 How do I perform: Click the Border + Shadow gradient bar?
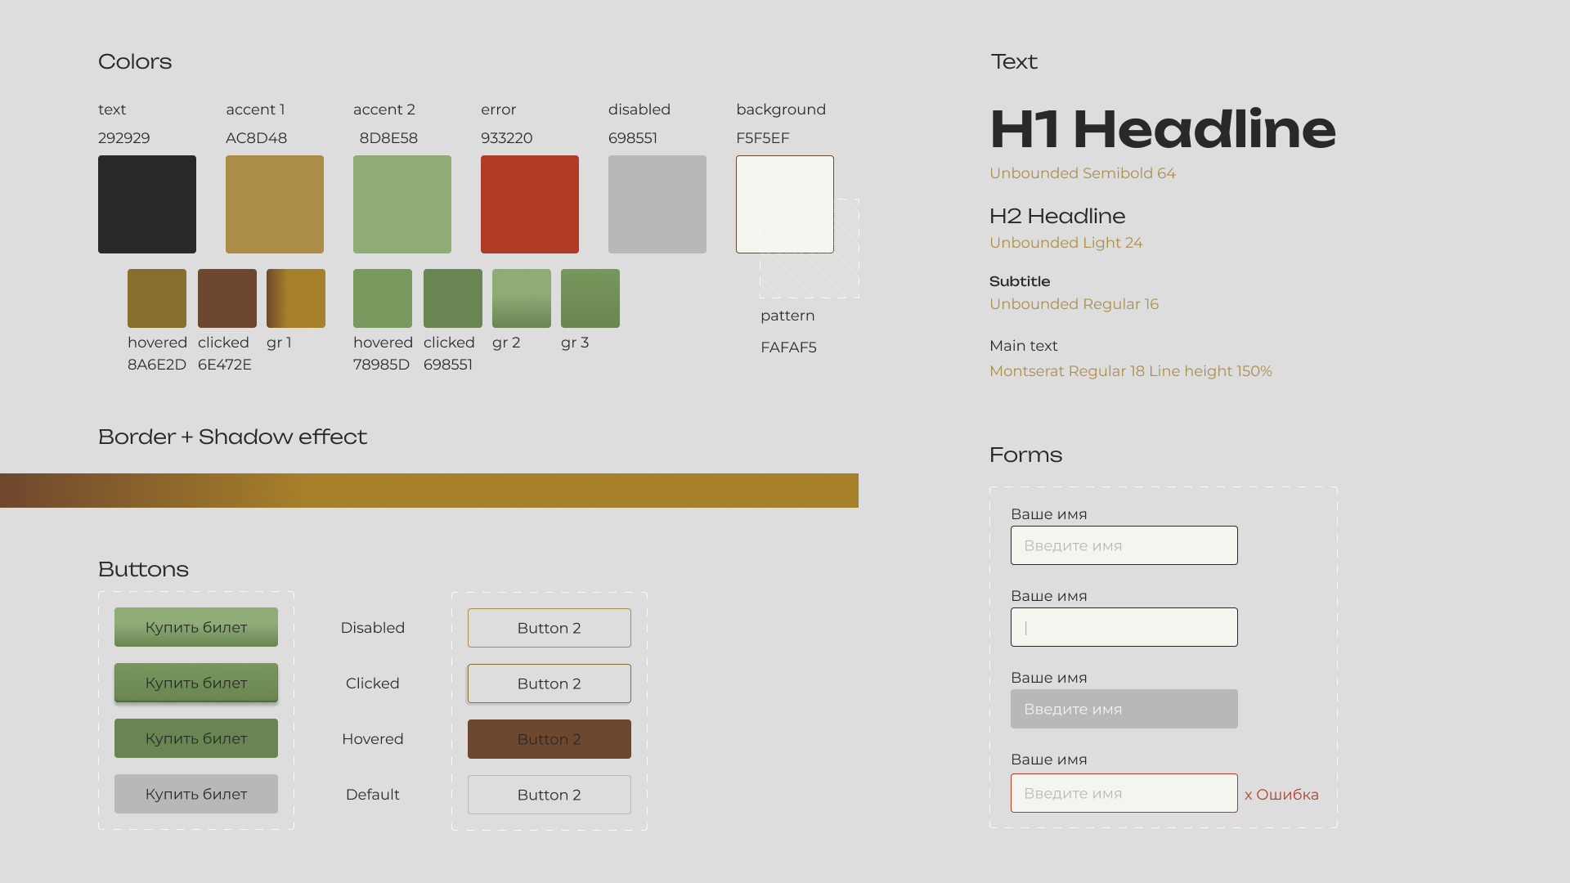(x=428, y=490)
